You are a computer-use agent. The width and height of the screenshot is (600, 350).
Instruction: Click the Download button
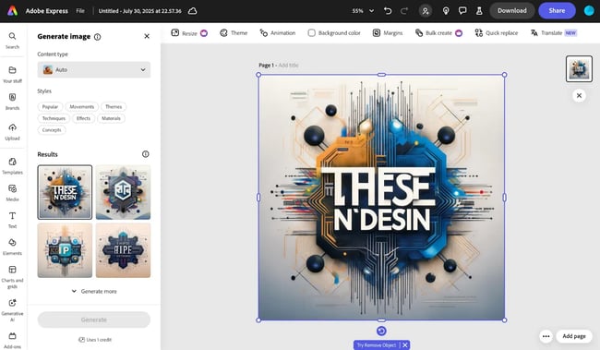[x=512, y=11]
